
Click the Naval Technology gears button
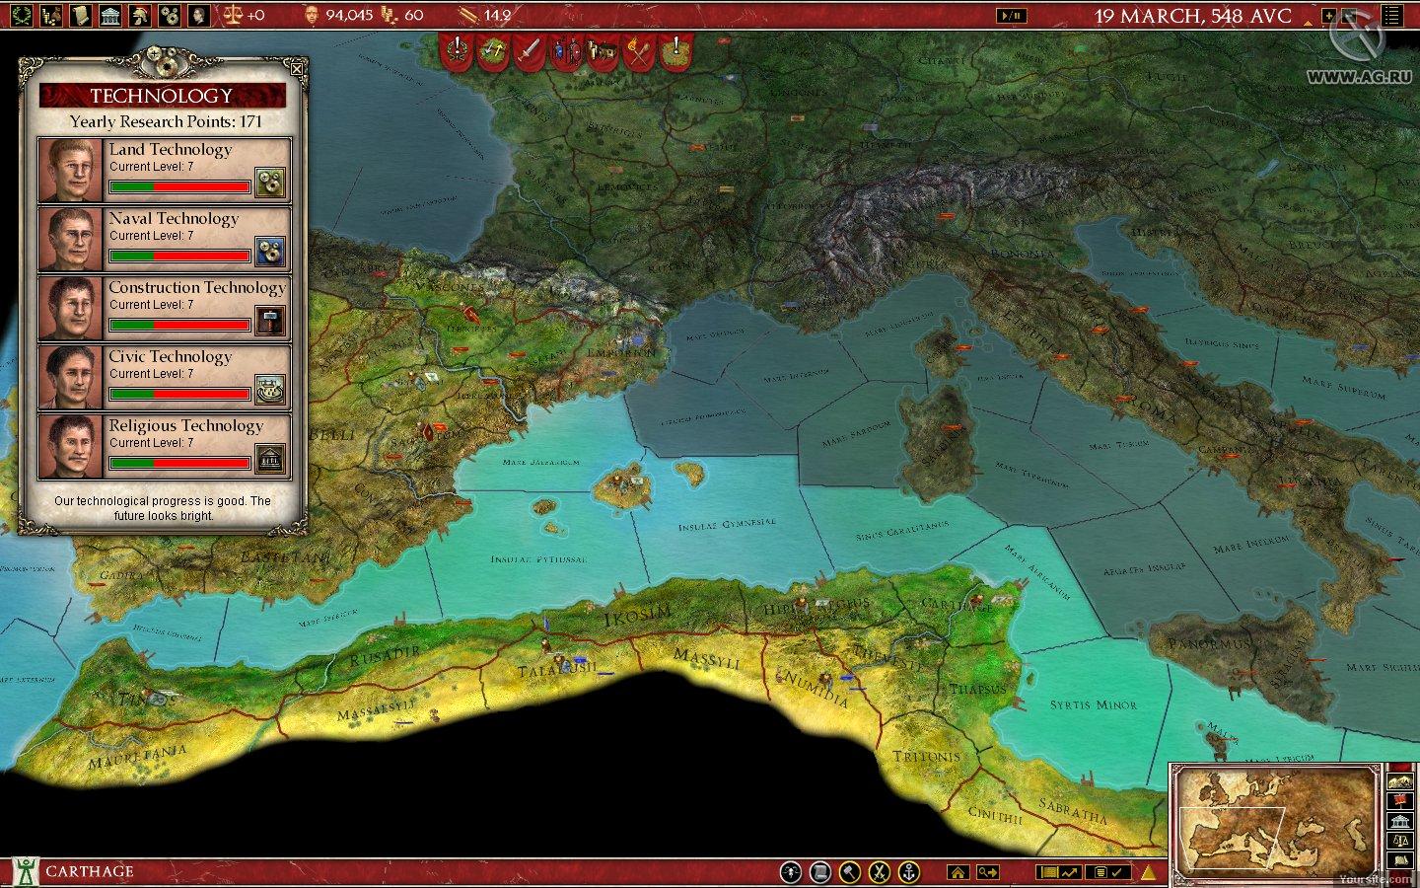point(270,251)
